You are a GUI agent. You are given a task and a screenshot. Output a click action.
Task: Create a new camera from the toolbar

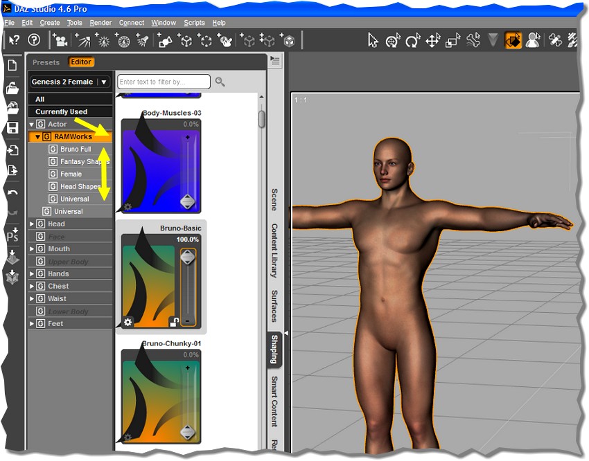tap(60, 40)
